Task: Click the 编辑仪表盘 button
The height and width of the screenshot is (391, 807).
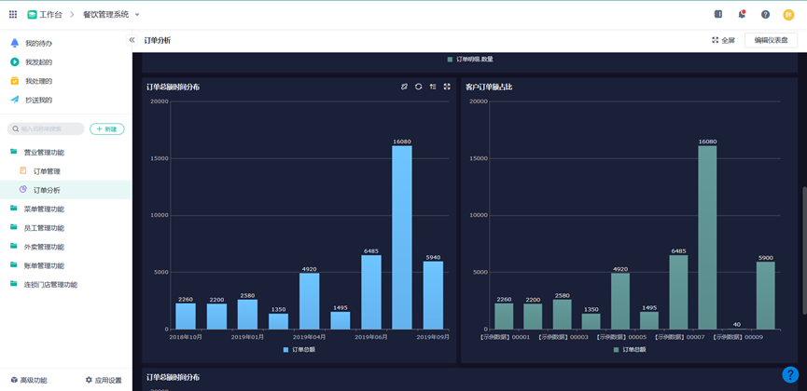Action: coord(771,40)
